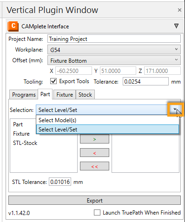The image size is (185, 222).
Task: Click the version v1.1.42.0 text
Action: [19, 213]
